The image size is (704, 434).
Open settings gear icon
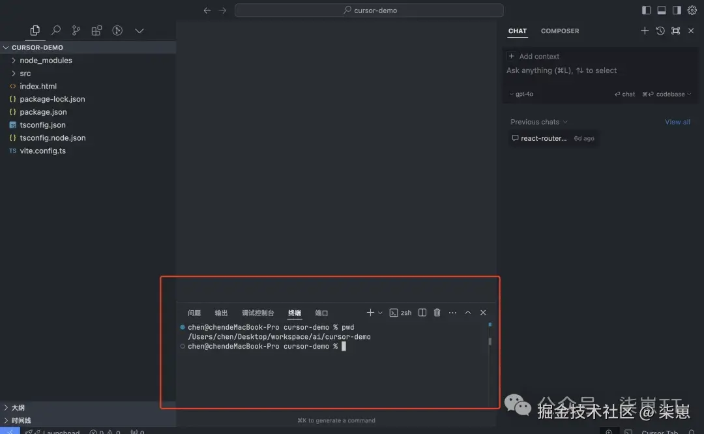692,10
